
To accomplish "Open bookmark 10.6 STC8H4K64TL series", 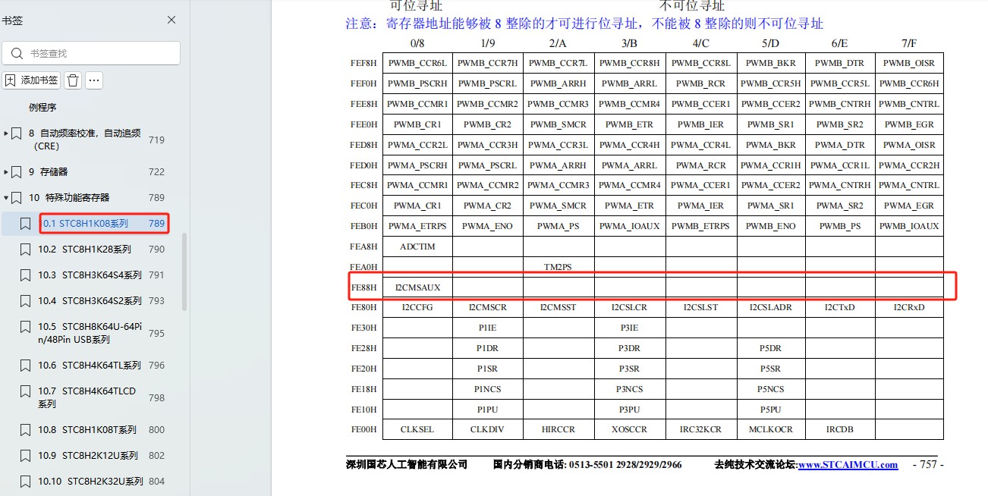I will point(90,365).
